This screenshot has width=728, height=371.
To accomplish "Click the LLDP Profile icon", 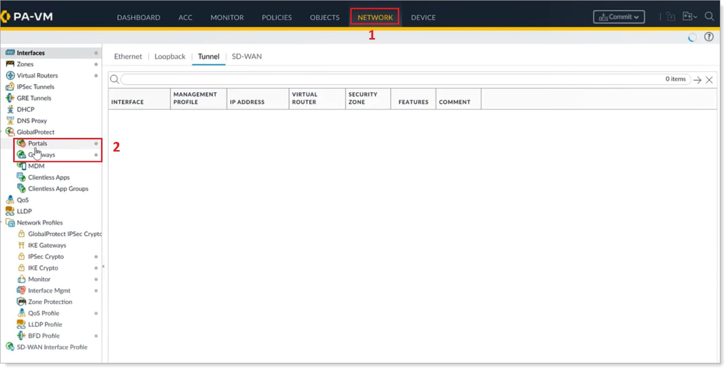I will tap(21, 324).
